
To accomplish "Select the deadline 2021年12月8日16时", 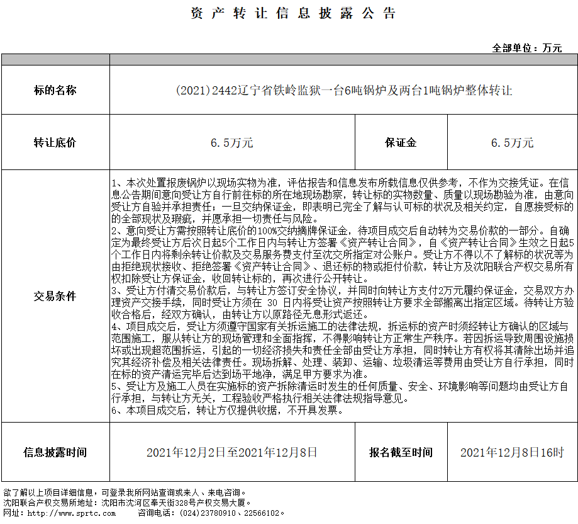I will [x=512, y=452].
